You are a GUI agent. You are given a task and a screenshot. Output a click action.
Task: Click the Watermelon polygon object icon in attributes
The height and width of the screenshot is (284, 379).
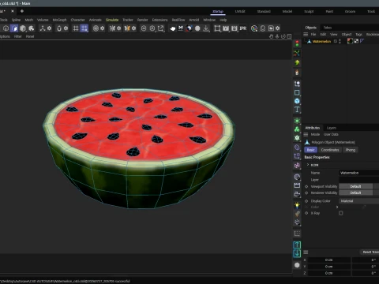[x=307, y=142]
